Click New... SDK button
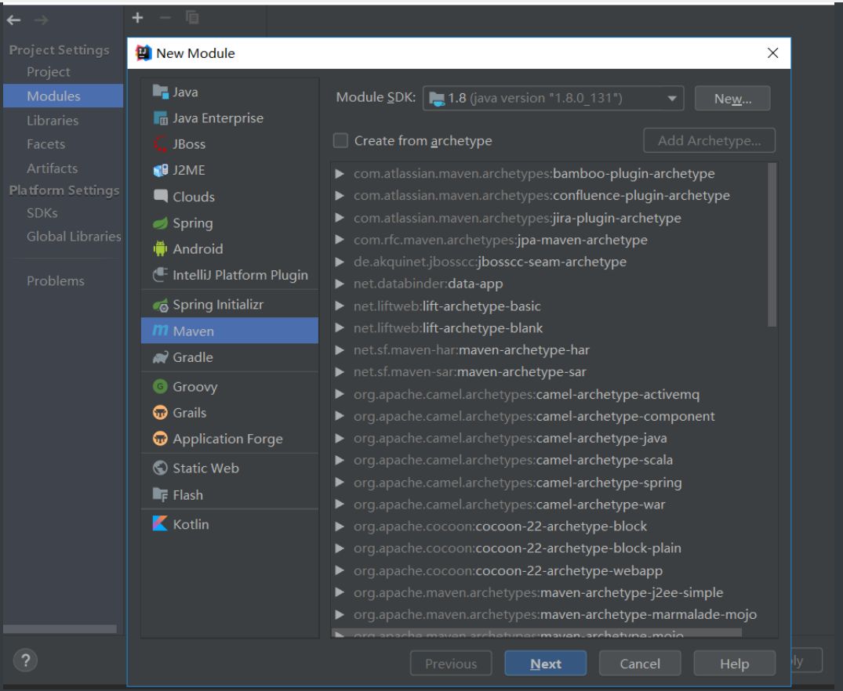 (732, 99)
